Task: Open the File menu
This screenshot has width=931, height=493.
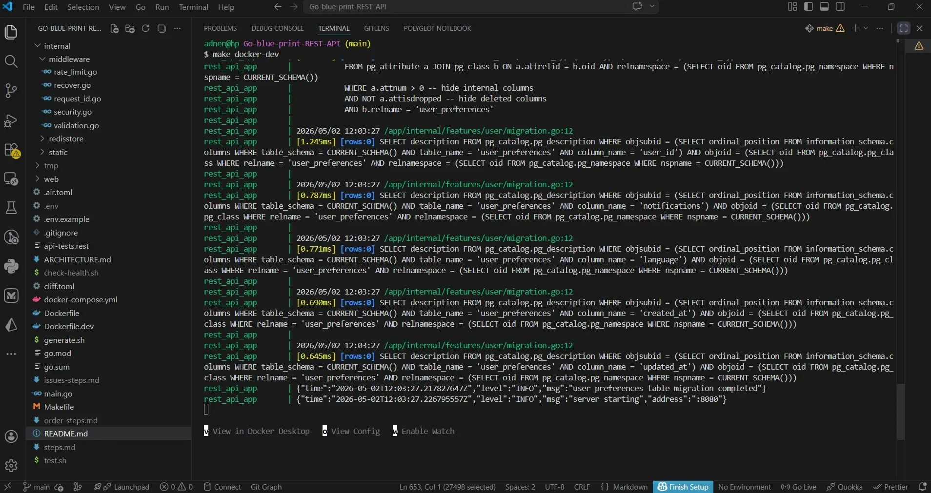Action: coord(29,7)
